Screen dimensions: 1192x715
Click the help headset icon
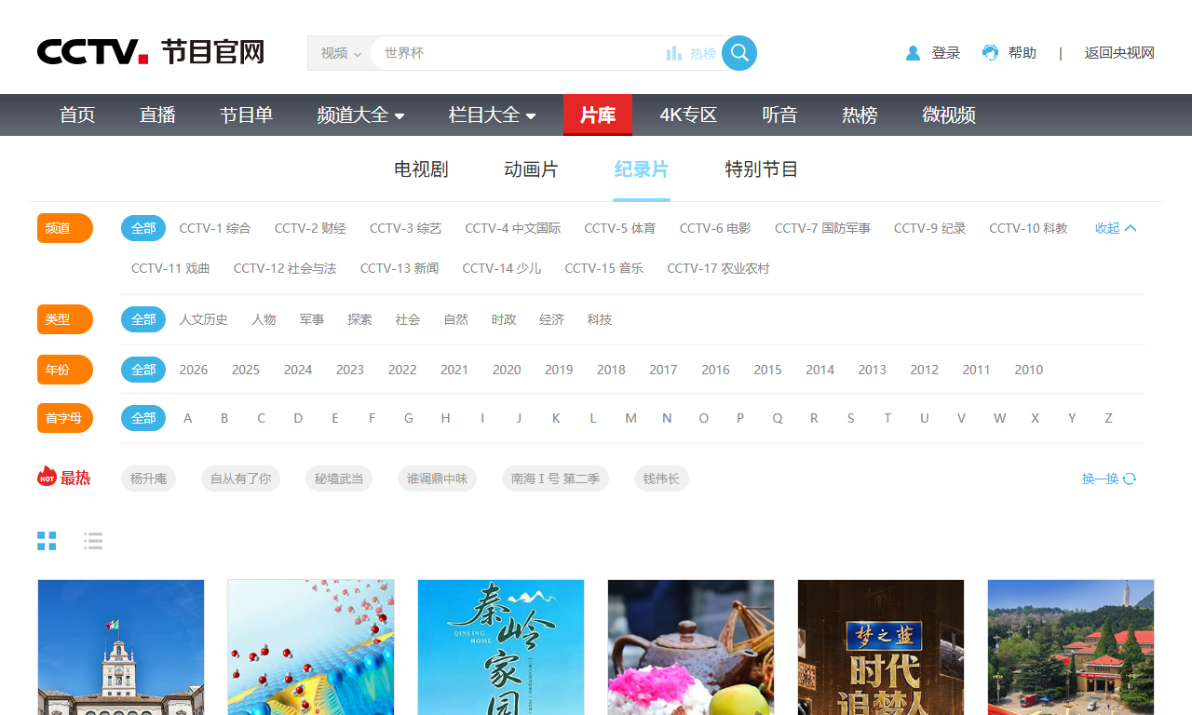coord(990,53)
